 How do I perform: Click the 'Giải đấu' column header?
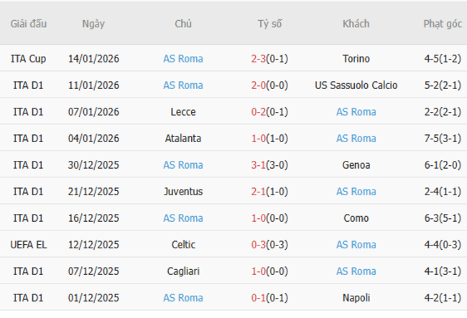pyautogui.click(x=29, y=24)
